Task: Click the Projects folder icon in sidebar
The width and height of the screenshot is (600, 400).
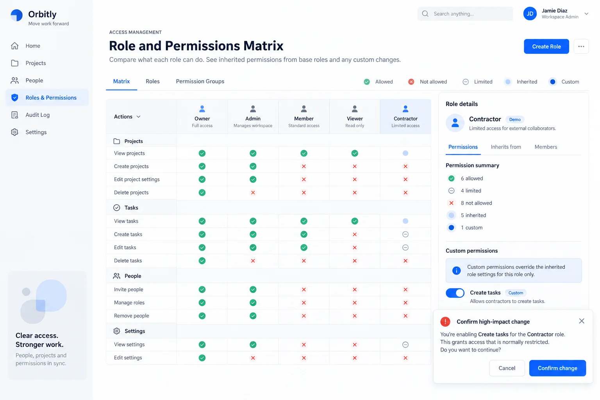Action: [x=15, y=63]
